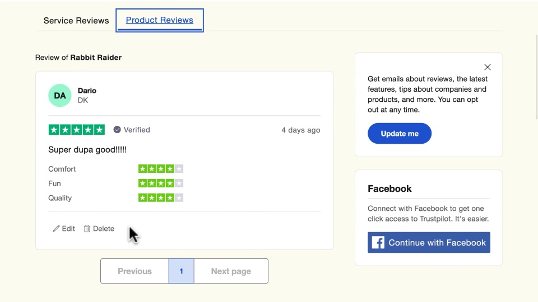Click the Fun star rating
538x302 pixels.
click(161, 183)
